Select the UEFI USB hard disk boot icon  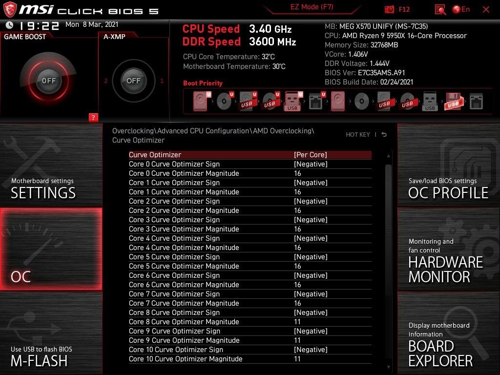[x=248, y=101]
